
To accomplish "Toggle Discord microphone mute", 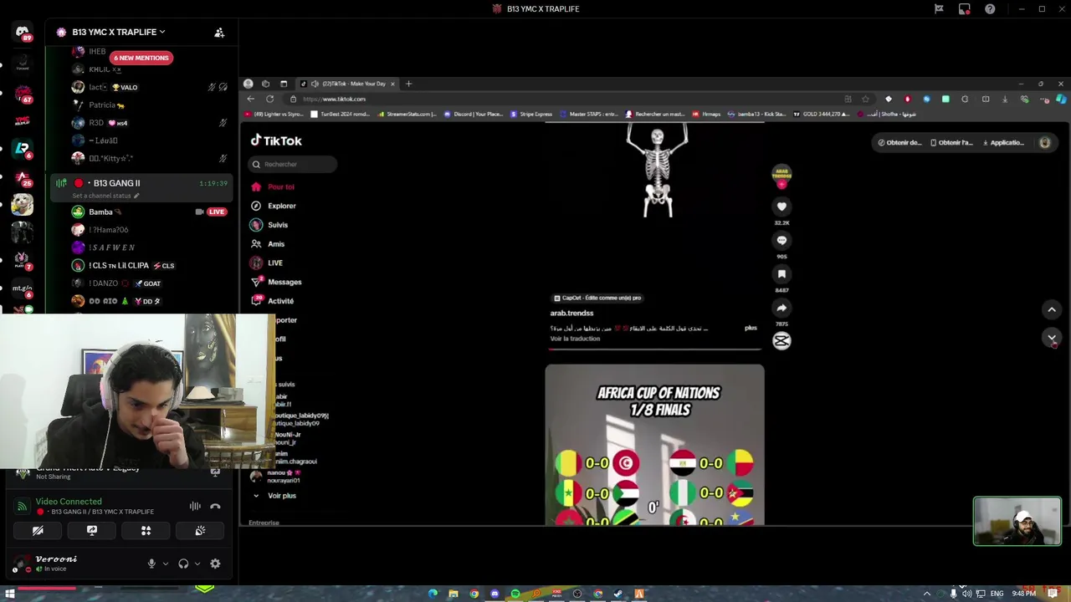I will click(x=151, y=564).
